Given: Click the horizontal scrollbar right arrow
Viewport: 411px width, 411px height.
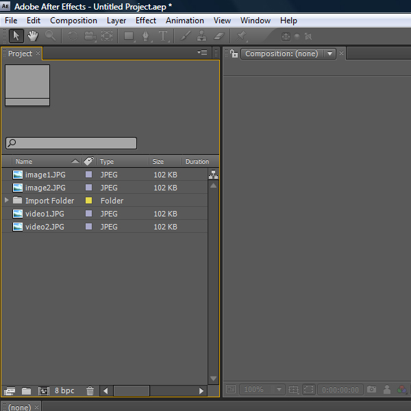Looking at the screenshot, I should click(x=201, y=391).
